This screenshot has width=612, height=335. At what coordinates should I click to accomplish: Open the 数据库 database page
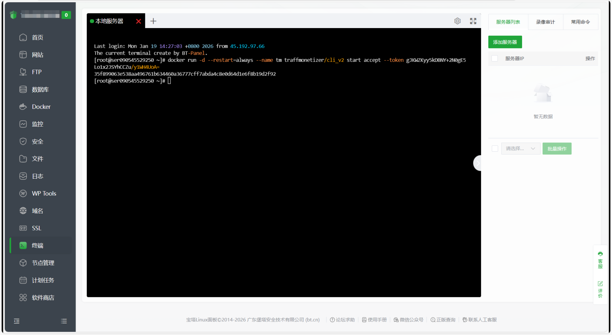(x=40, y=90)
